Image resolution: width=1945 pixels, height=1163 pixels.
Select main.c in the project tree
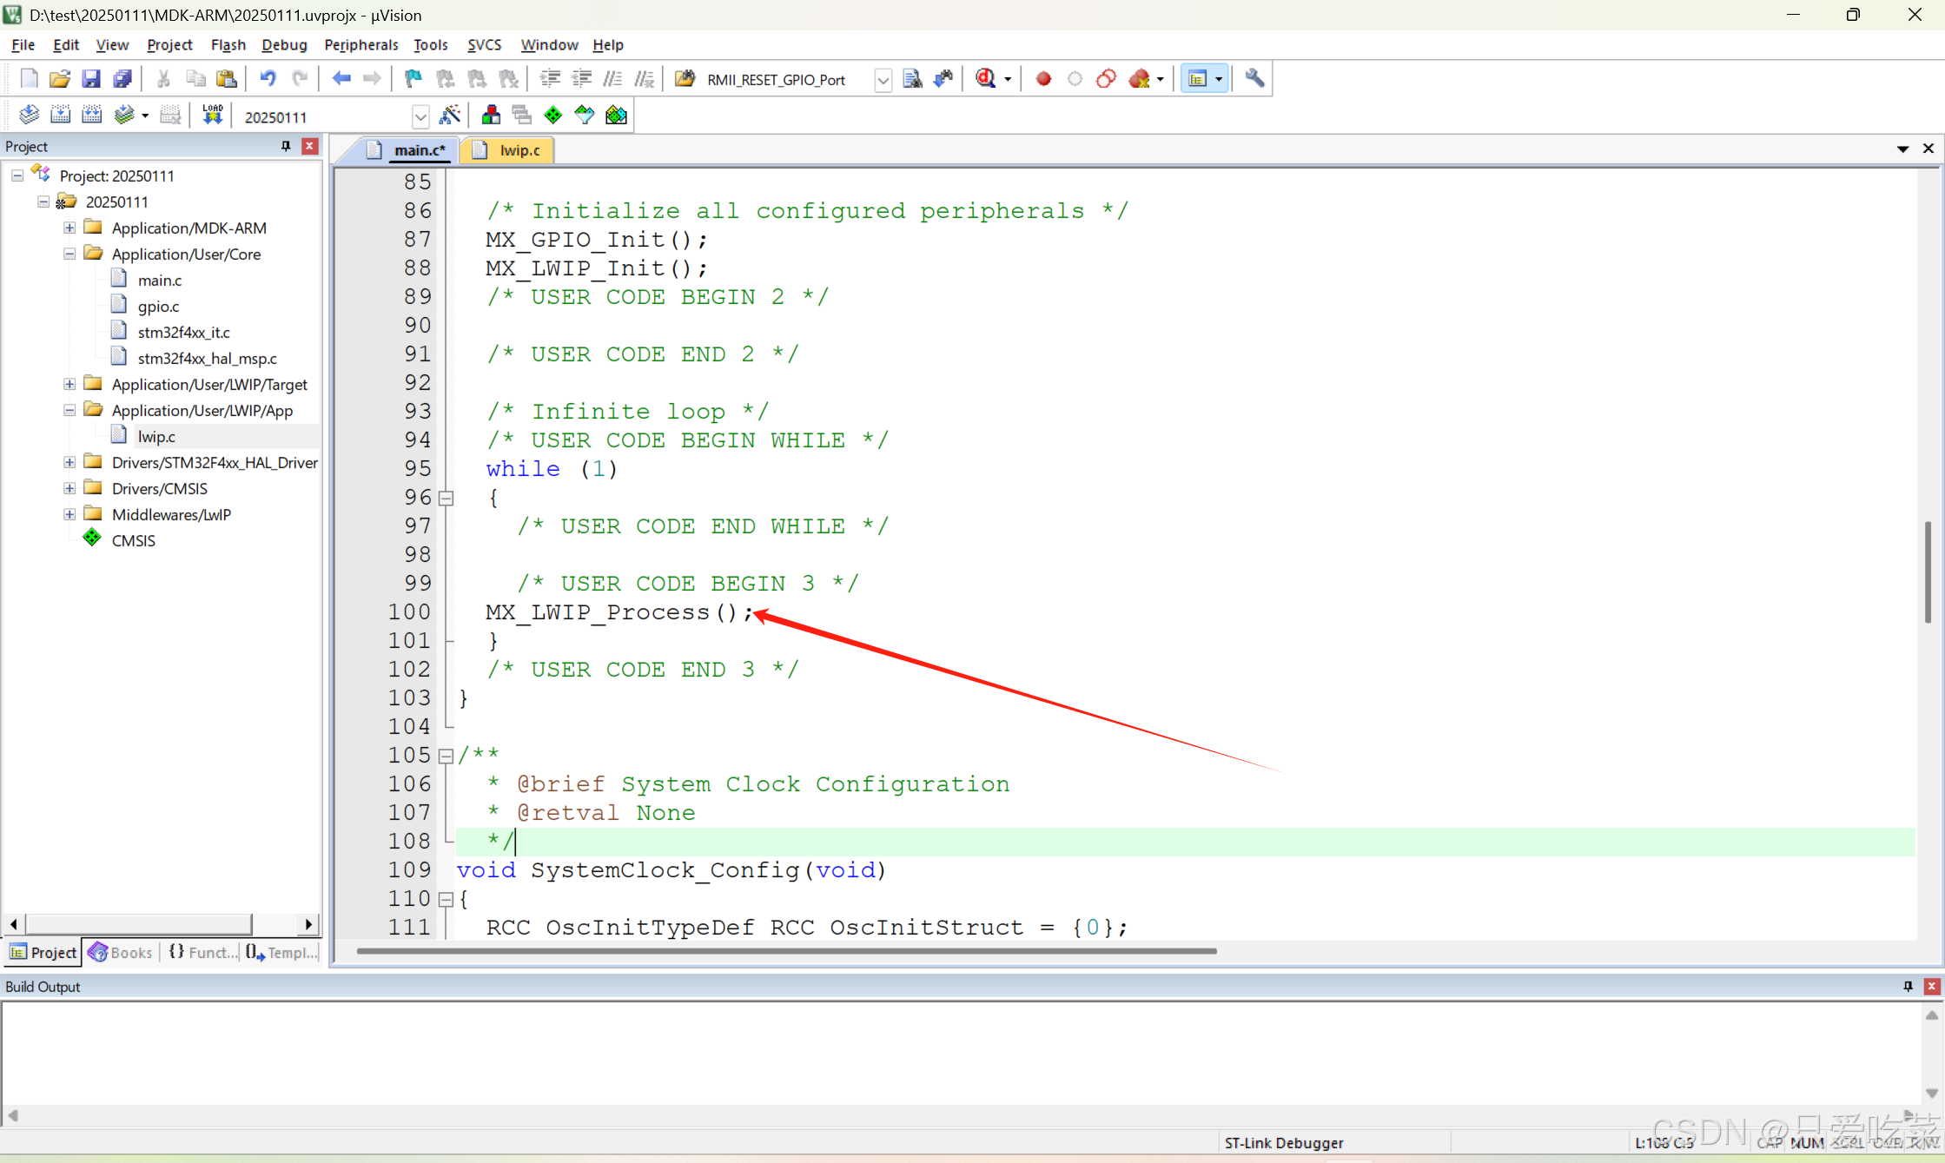pos(160,280)
